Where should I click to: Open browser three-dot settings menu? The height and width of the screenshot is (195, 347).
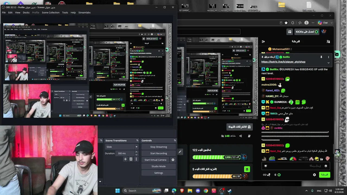(313, 23)
